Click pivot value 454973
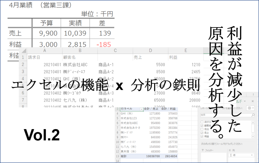This screenshot has width=259, height=163. point(173,147)
